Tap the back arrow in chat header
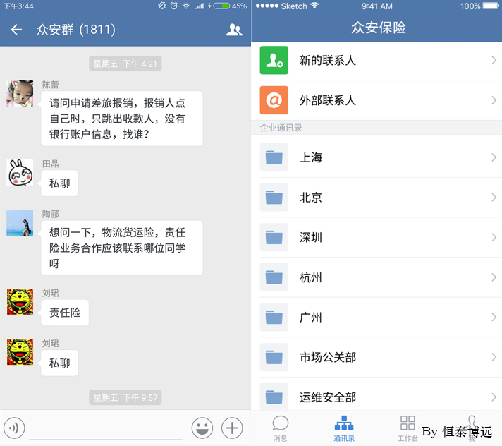 (x=16, y=30)
